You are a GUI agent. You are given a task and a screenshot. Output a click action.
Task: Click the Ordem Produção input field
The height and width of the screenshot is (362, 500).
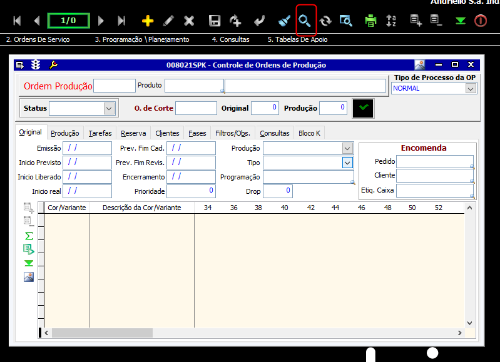point(115,86)
